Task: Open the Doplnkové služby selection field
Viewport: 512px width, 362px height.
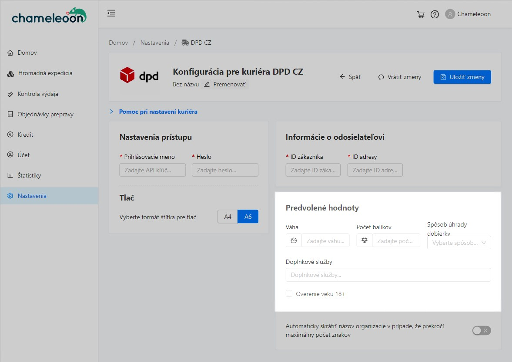Action: (x=388, y=275)
